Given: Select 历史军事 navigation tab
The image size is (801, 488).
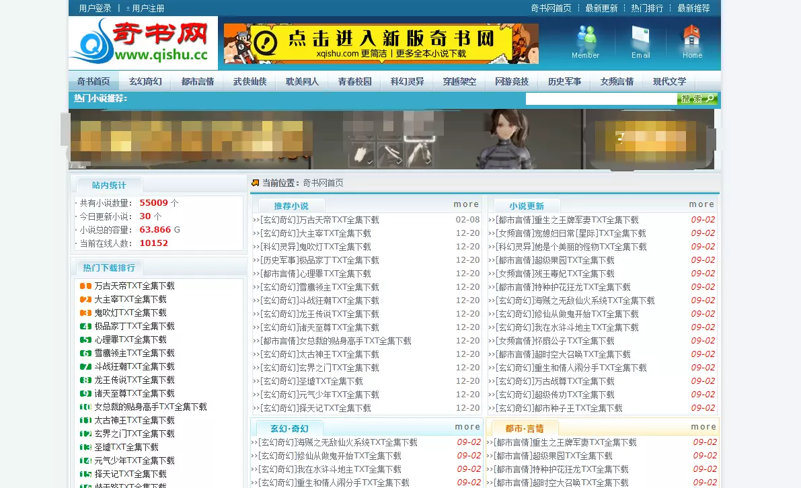Looking at the screenshot, I should [564, 81].
